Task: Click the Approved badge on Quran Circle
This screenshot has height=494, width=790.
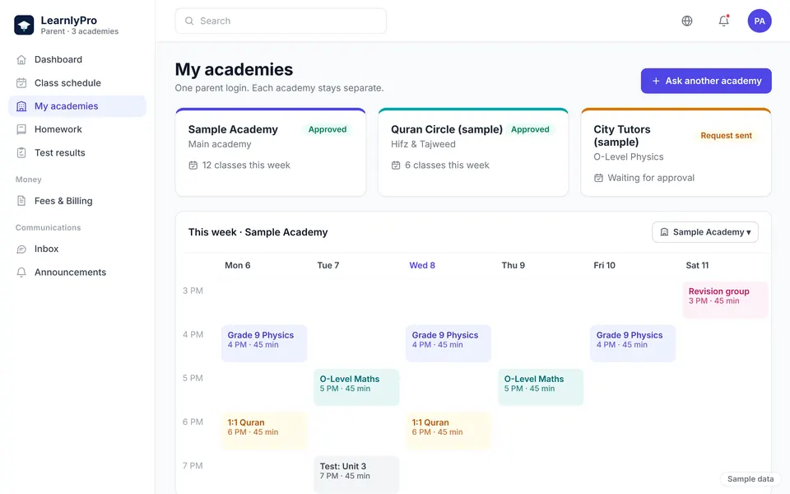Action: pos(530,129)
